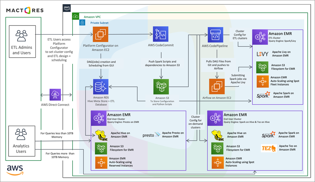Click the Airflow on Amazon EC2 icon
Viewport: 315px width, 182px height.
click(x=217, y=87)
